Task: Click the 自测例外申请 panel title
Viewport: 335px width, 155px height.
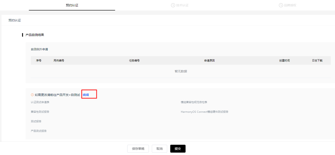Action: click(x=40, y=49)
